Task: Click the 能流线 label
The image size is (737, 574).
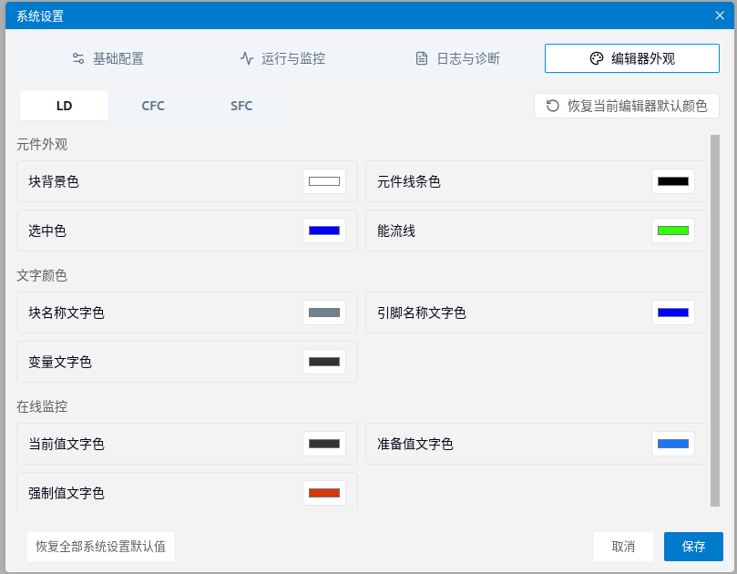Action: [396, 231]
